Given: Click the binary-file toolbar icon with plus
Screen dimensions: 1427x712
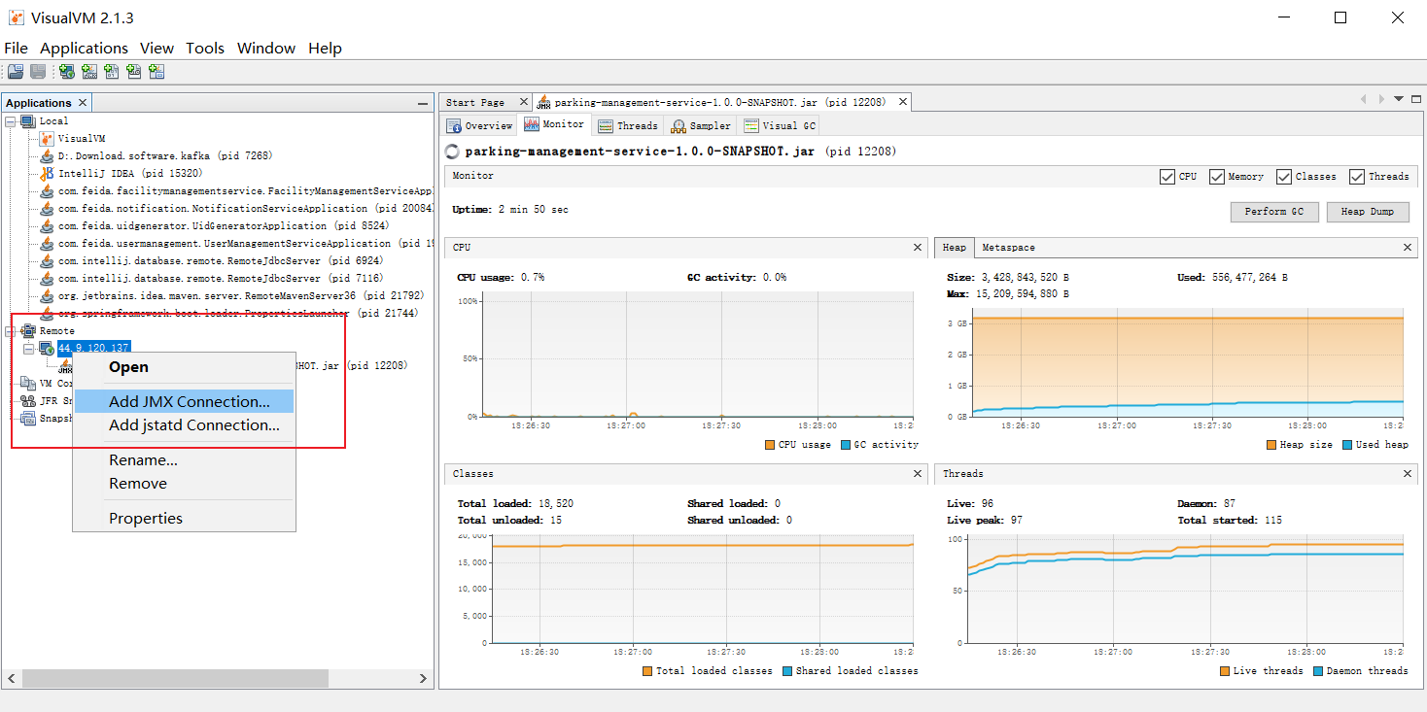Looking at the screenshot, I should pos(112,72).
